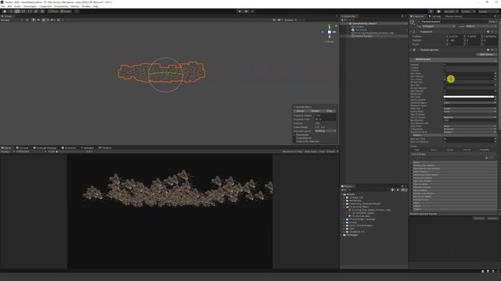Open the Scene view Gizmos dropdown
This screenshot has height=281, width=501.
(x=290, y=20)
